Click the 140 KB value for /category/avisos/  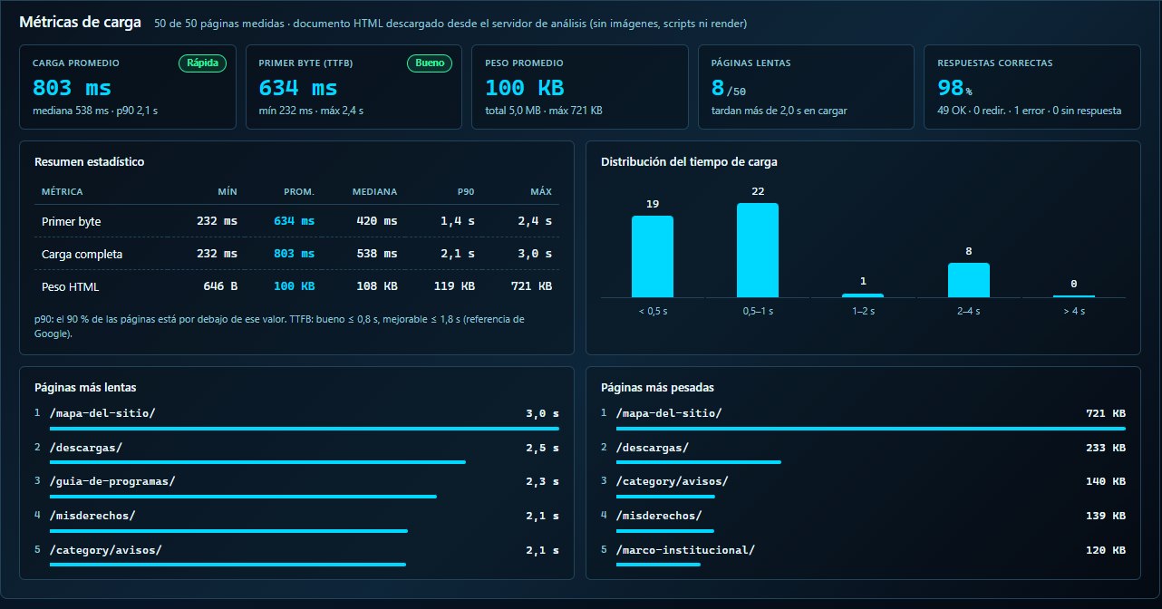pyautogui.click(x=1106, y=481)
